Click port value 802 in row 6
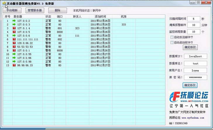This screenshot has height=130, width=213. [x=60, y=39]
